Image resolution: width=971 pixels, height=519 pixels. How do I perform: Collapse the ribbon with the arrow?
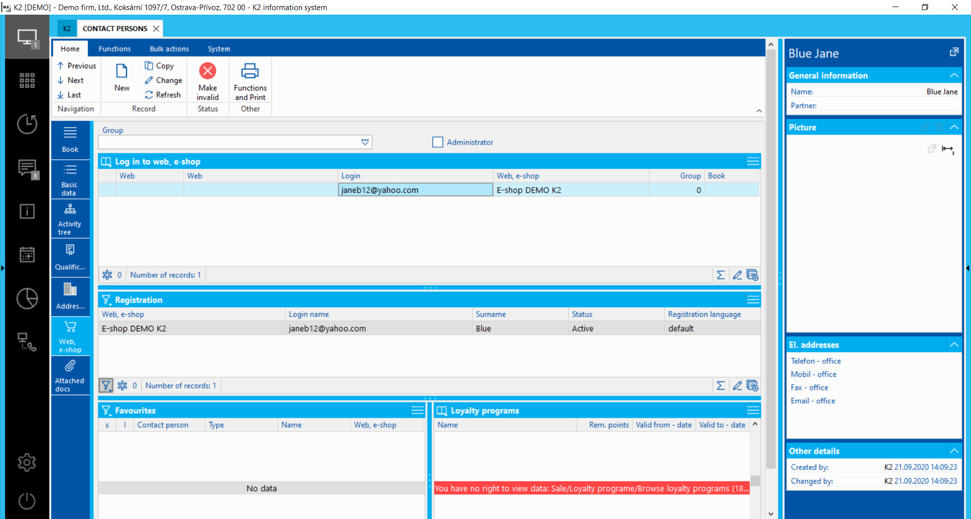pos(759,111)
